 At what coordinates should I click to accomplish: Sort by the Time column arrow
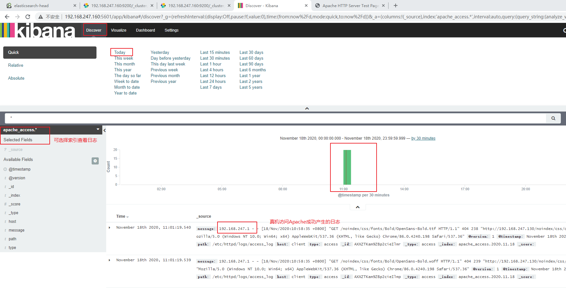point(127,217)
